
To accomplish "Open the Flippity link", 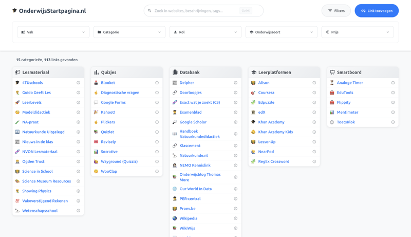I will [344, 102].
